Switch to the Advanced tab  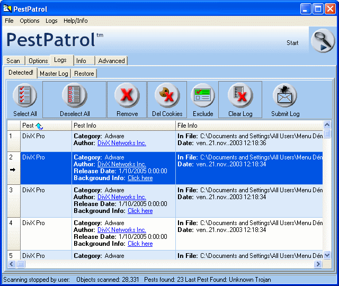pyautogui.click(x=112, y=61)
